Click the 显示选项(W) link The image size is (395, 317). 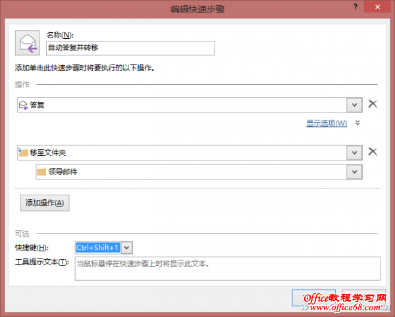(327, 123)
